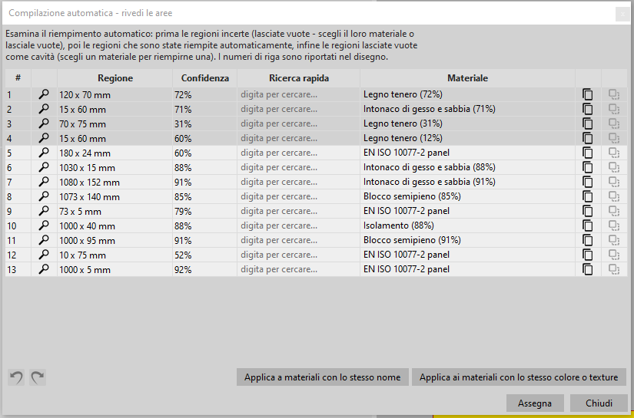Change material Intonaco di gesso (88%)
The width and height of the screenshot is (634, 418).
coord(467,167)
